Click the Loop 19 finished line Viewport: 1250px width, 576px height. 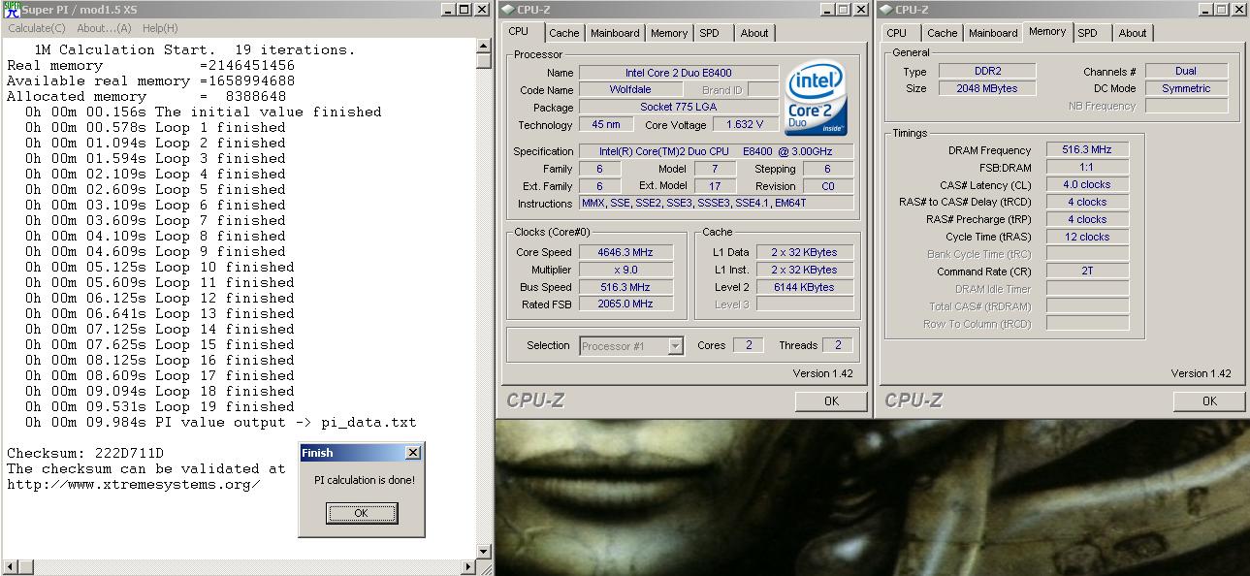point(160,407)
